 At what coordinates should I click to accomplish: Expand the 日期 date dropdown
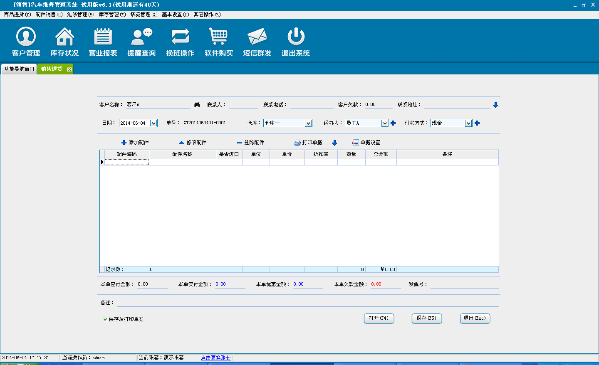tap(153, 123)
